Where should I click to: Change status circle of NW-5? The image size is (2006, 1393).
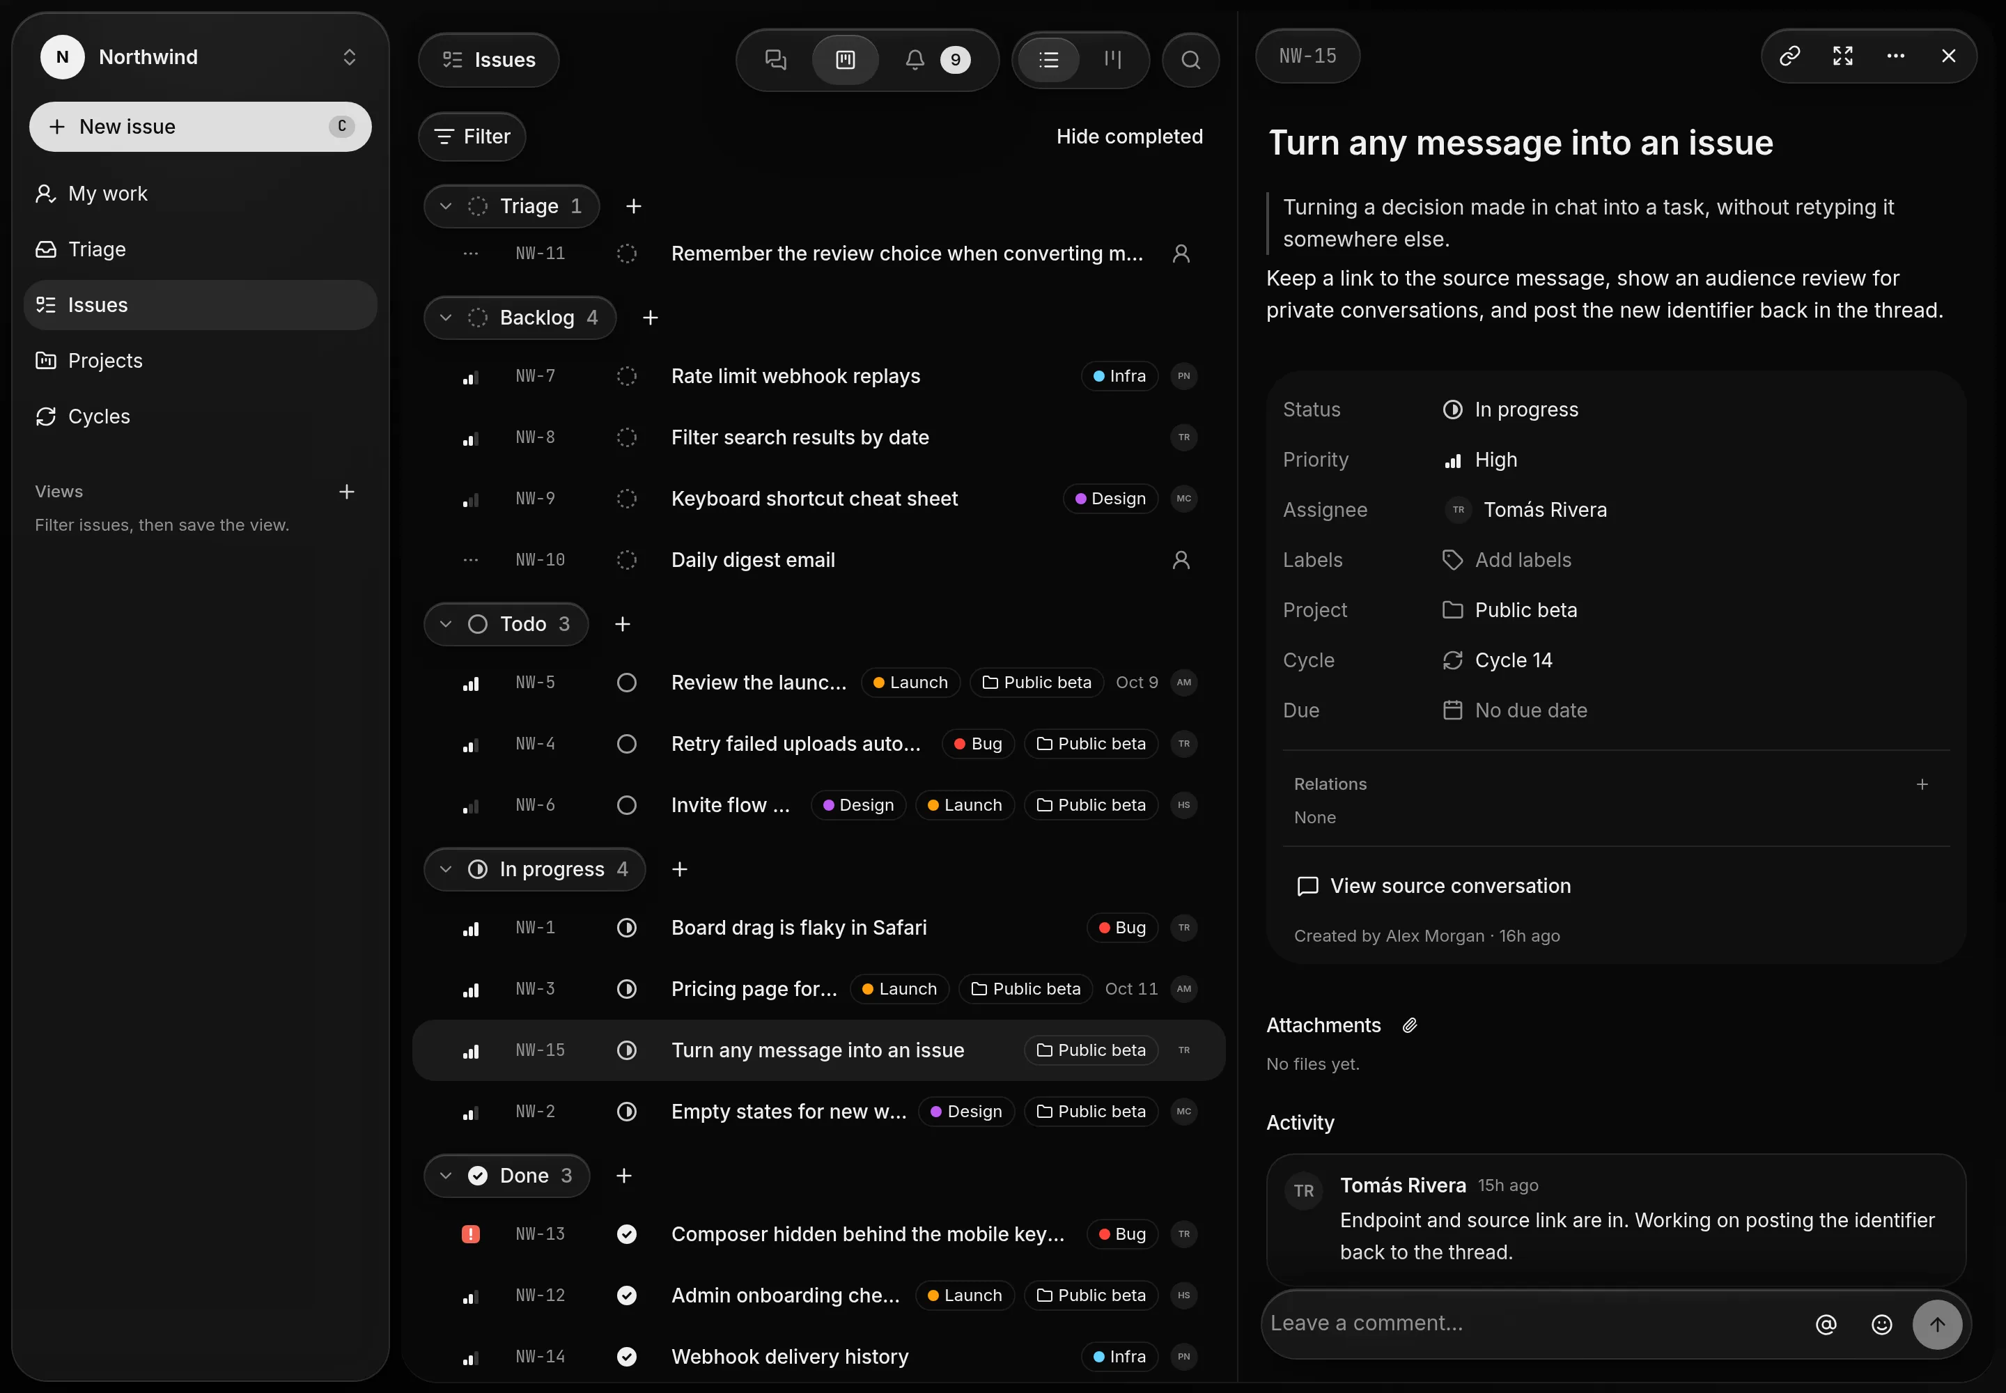627,683
